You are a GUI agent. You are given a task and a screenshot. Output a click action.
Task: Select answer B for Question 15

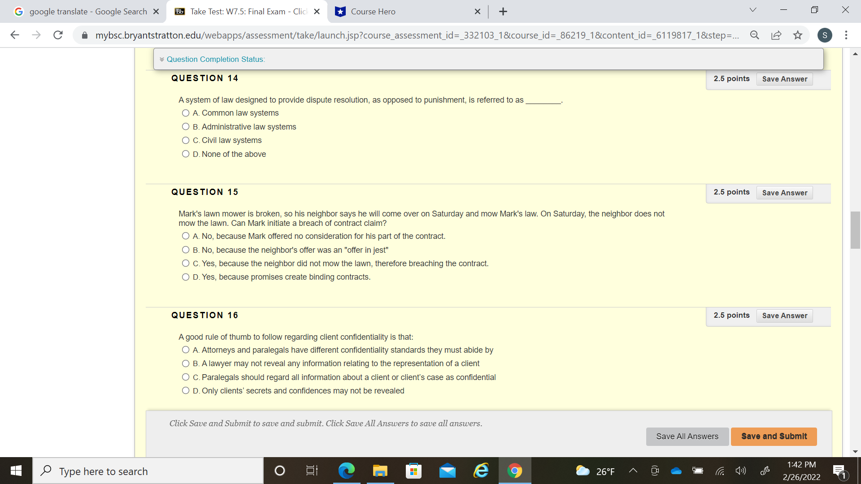click(185, 250)
